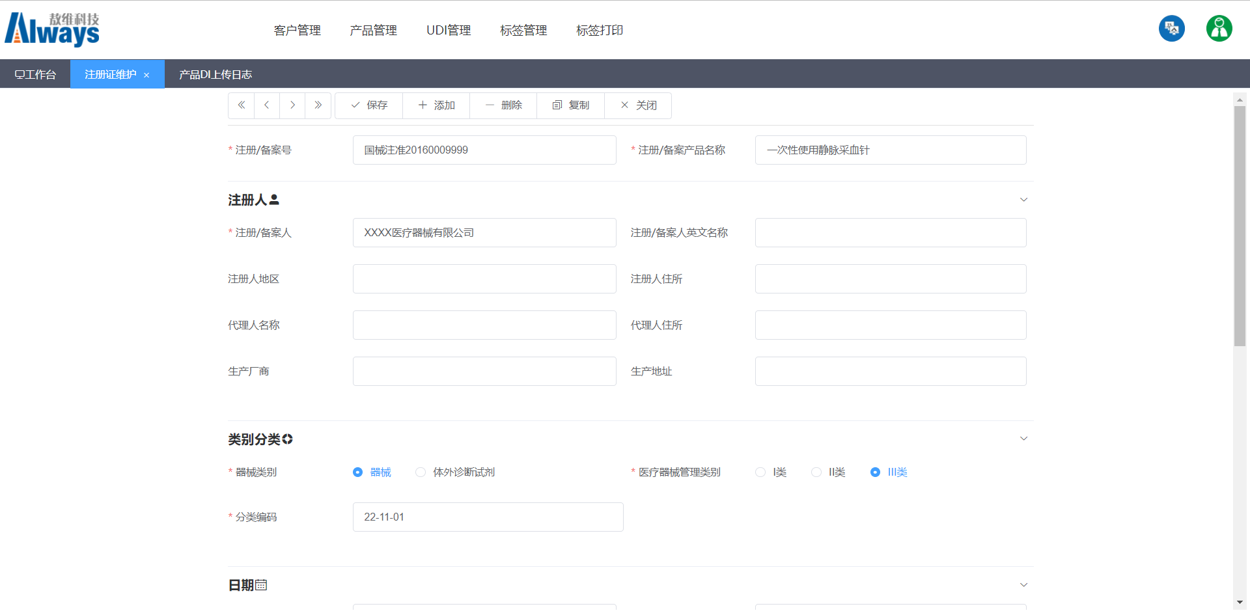Click the 注册/备案人 input field

[484, 233]
